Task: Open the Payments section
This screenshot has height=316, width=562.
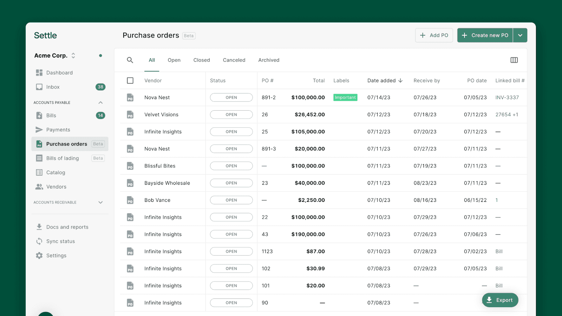Action: (x=39, y=130)
